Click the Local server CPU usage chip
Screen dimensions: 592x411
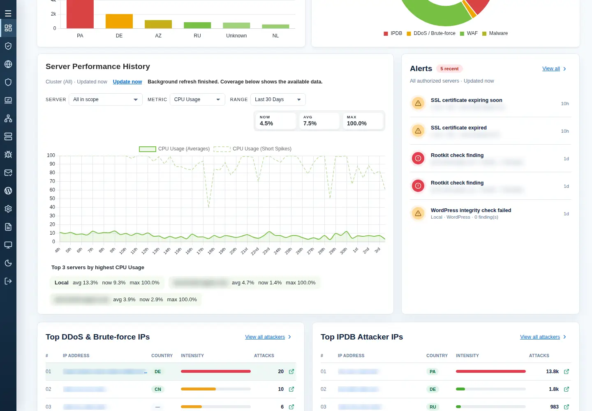(107, 283)
